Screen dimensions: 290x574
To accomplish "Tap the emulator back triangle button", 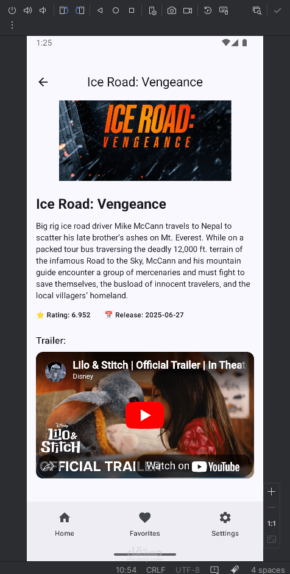I will click(x=100, y=10).
